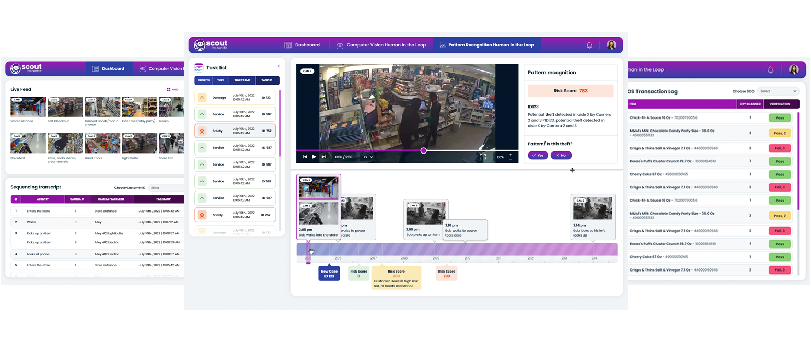This screenshot has height=342, width=811.
Task: Skip to previous video clip
Action: tap(305, 157)
